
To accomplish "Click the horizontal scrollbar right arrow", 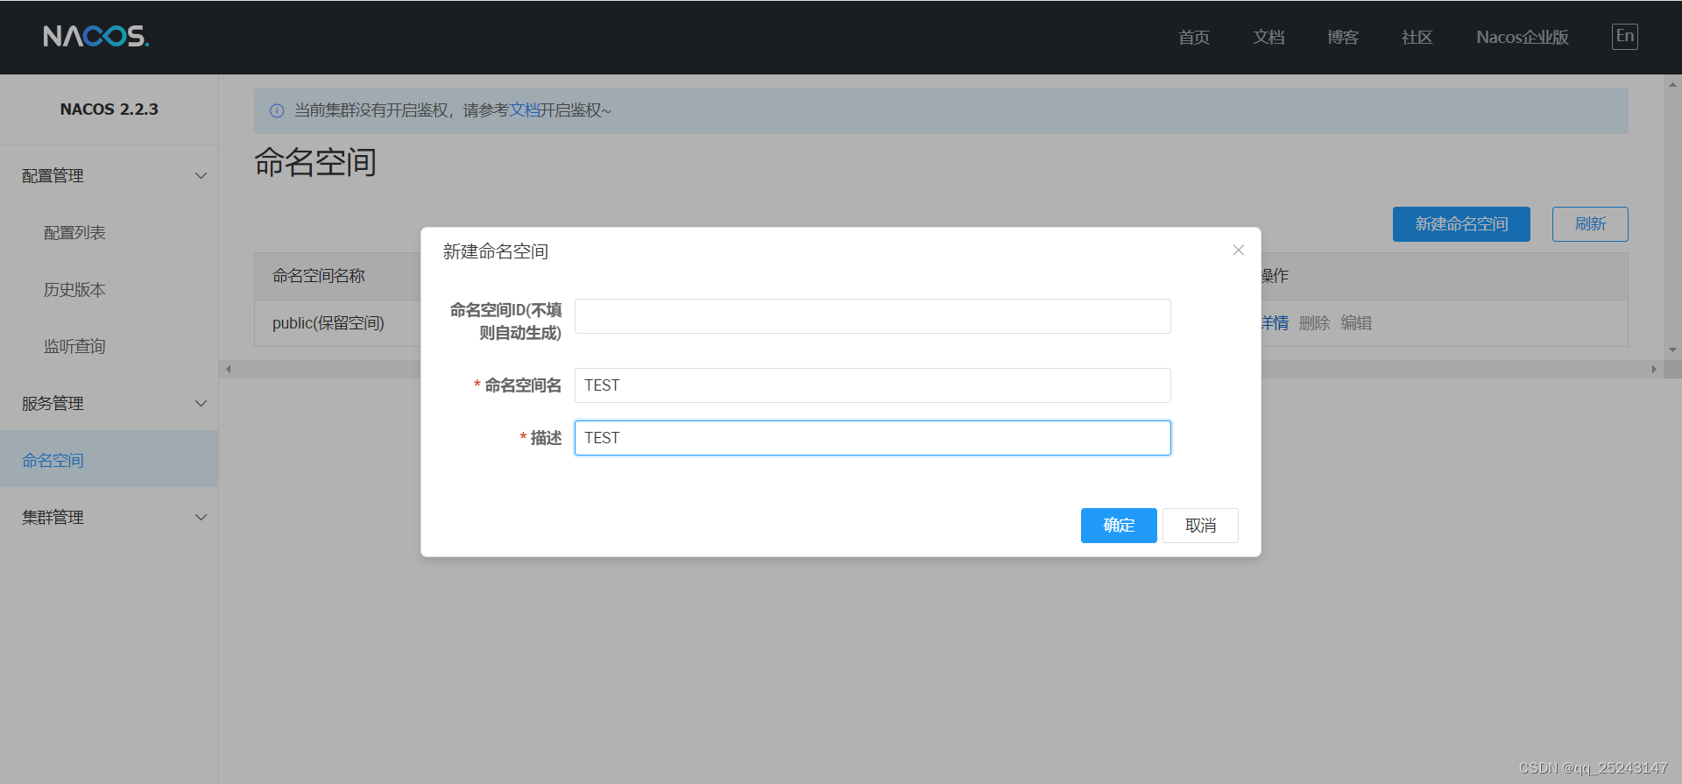I will [x=1653, y=370].
